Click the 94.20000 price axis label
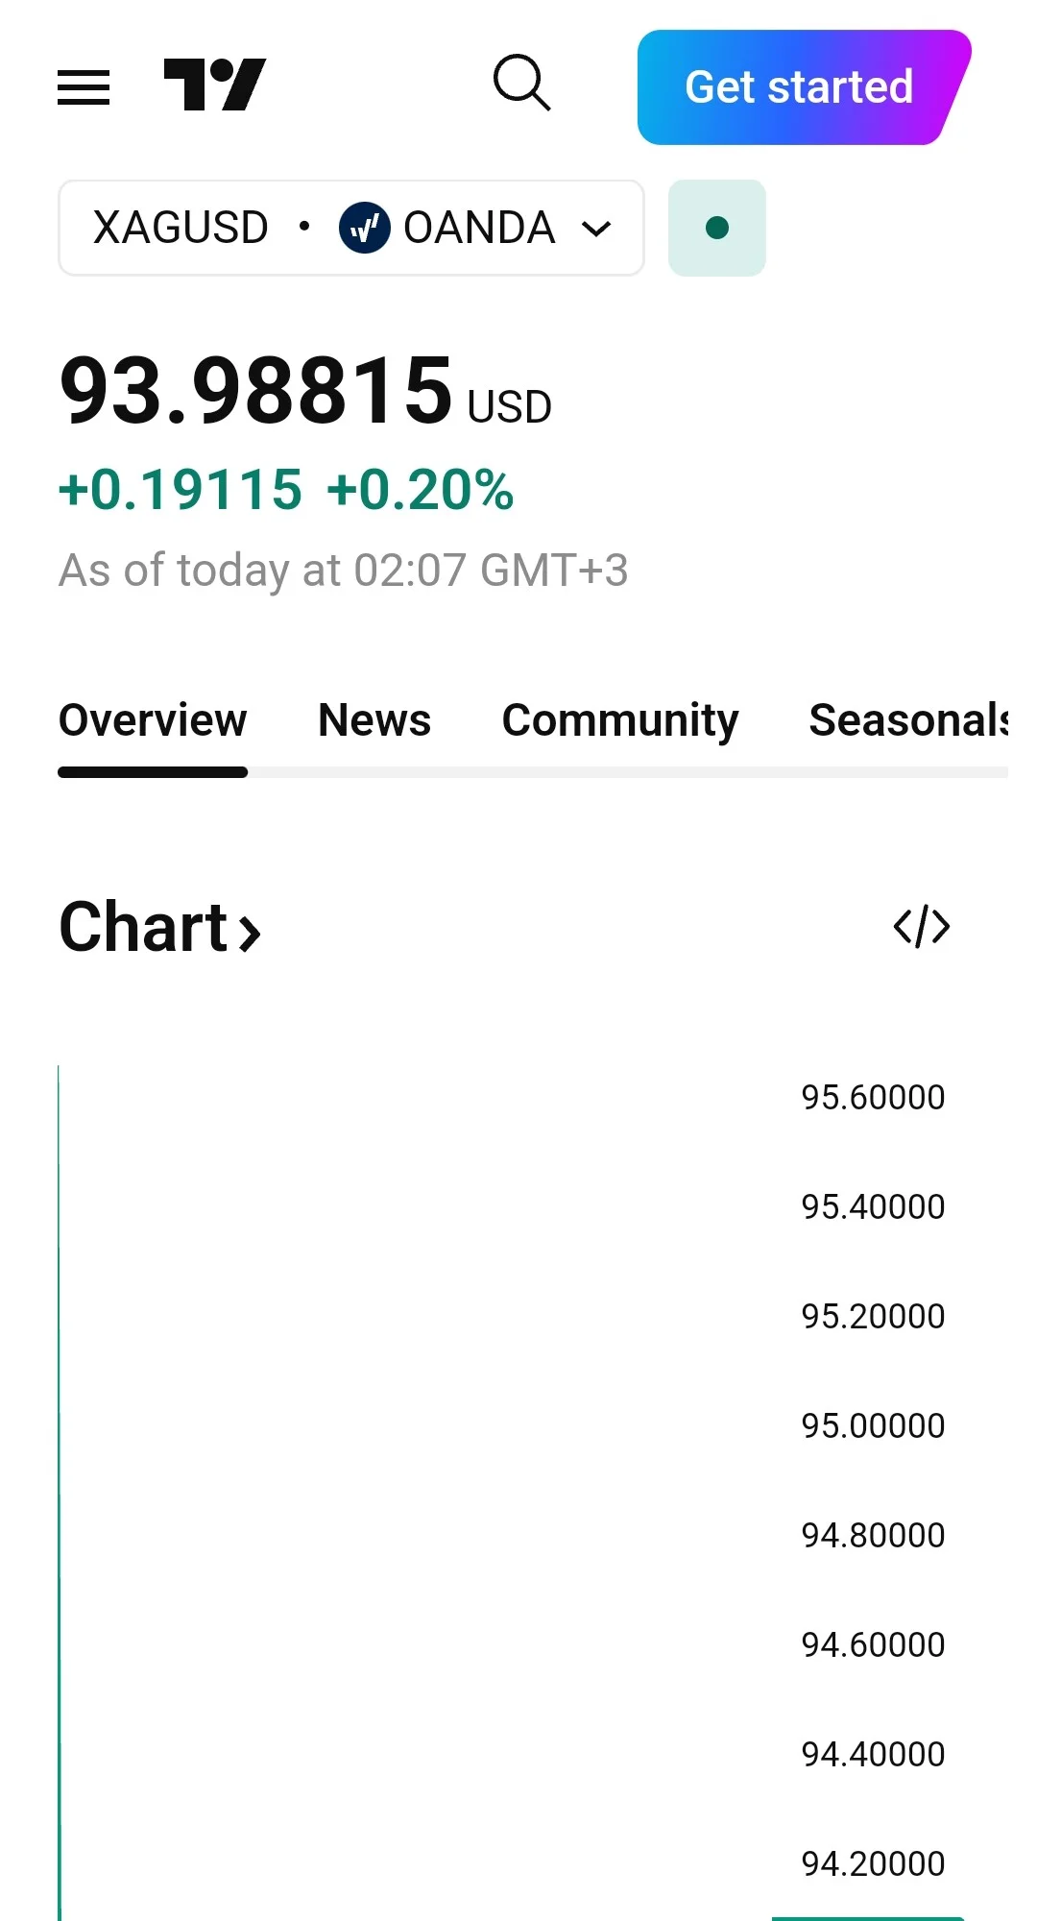This screenshot has height=1921, width=1037. click(873, 1863)
